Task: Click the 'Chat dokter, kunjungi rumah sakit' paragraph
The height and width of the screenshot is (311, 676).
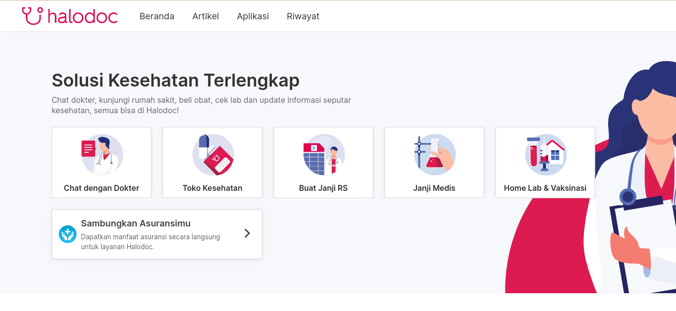Action: [x=201, y=105]
